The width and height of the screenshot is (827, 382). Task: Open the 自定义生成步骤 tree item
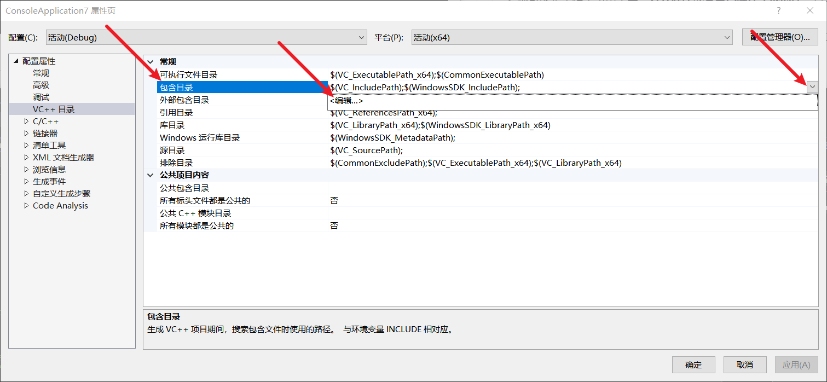click(62, 193)
